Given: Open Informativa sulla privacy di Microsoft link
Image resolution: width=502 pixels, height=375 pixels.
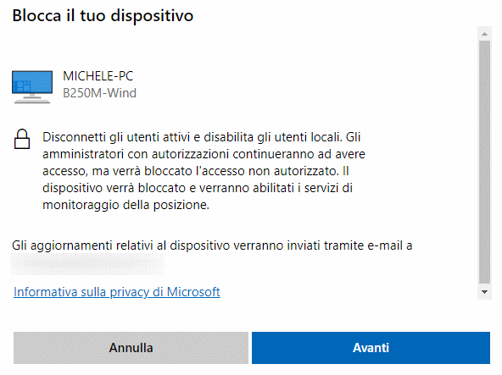Looking at the screenshot, I should pyautogui.click(x=117, y=292).
